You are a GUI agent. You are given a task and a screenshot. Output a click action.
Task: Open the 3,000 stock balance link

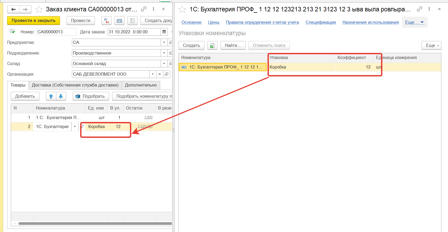point(148,117)
